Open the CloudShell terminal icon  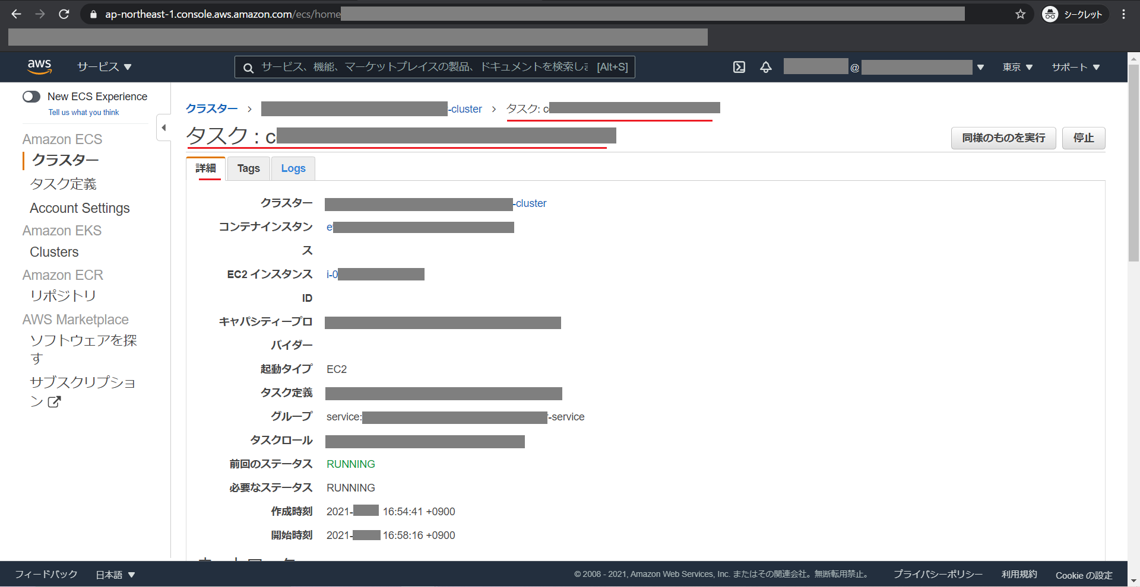coord(739,67)
